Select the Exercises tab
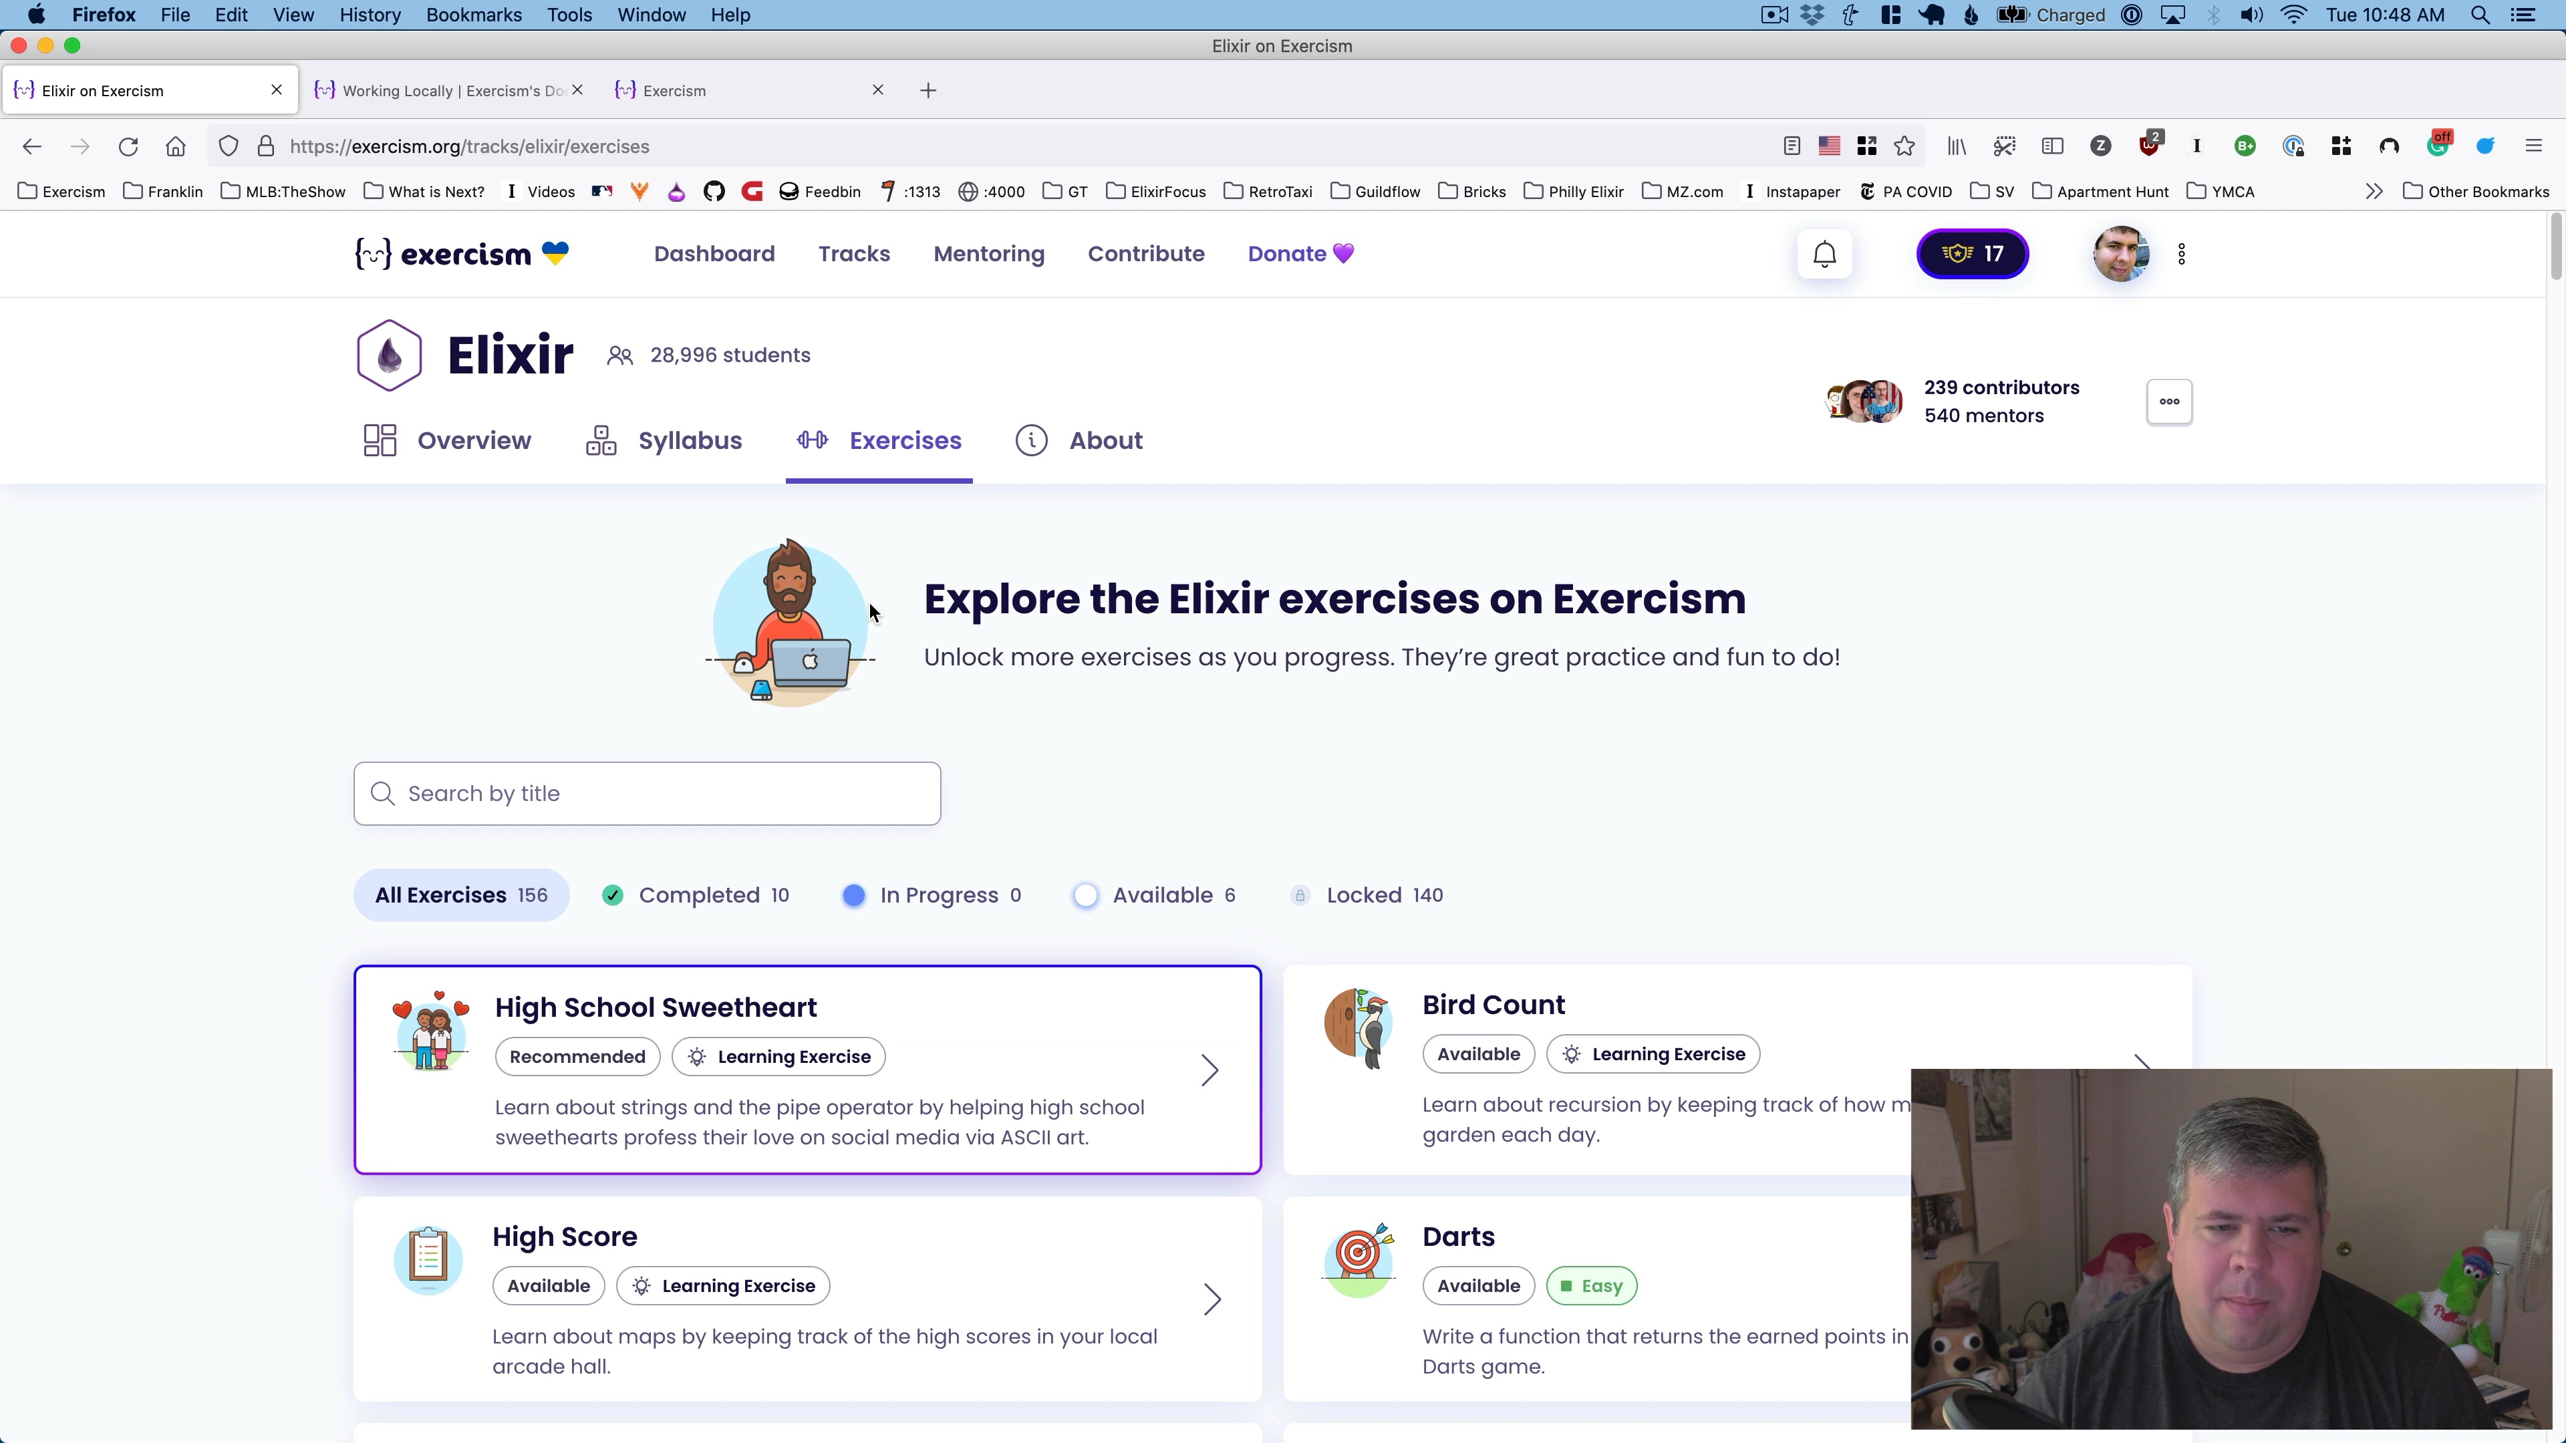This screenshot has width=2566, height=1443. tap(879, 440)
